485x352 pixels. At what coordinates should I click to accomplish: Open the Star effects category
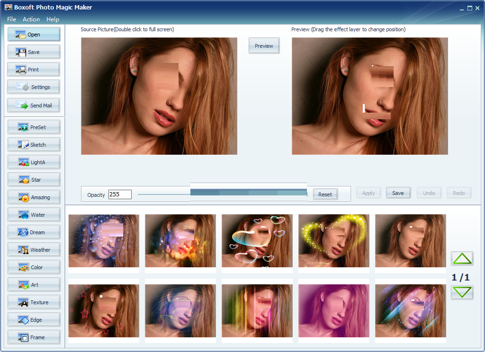pos(34,179)
